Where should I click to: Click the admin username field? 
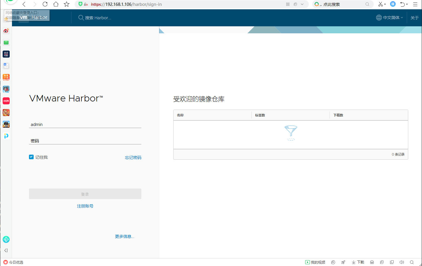pos(85,125)
